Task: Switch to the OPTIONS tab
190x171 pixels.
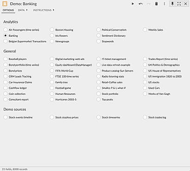Action: coord(8,10)
